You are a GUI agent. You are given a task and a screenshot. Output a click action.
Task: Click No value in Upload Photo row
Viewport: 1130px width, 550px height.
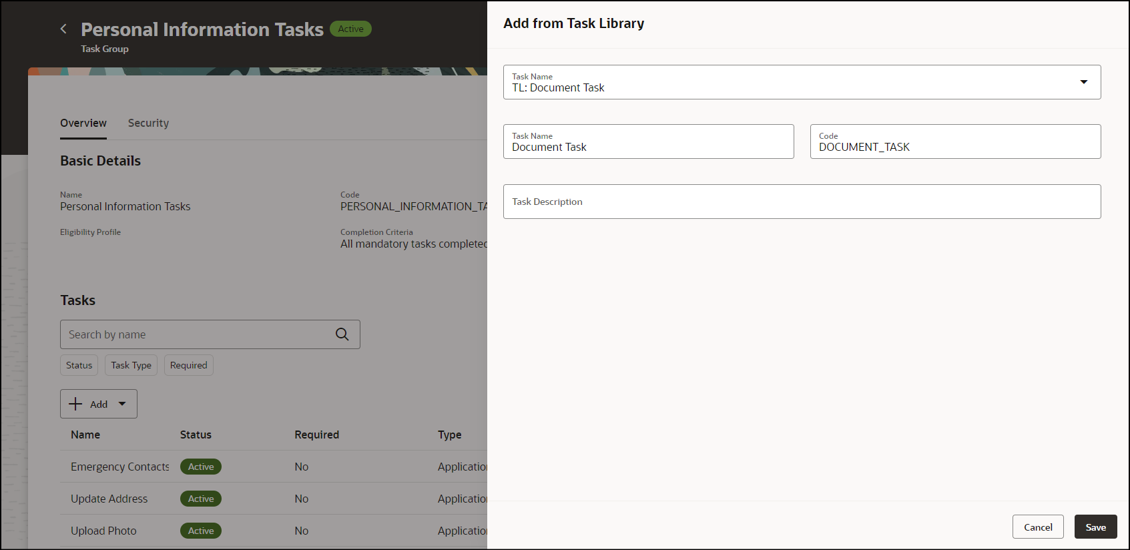point(302,531)
